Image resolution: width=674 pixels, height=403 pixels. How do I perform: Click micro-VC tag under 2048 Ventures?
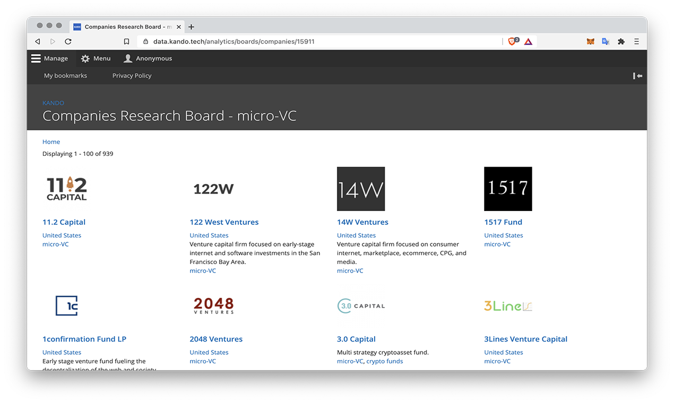tap(203, 362)
